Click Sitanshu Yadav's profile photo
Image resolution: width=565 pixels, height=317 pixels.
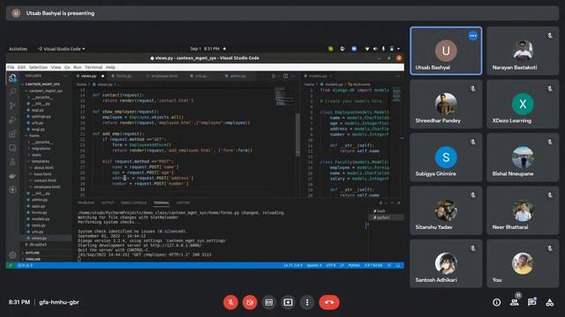click(x=446, y=210)
